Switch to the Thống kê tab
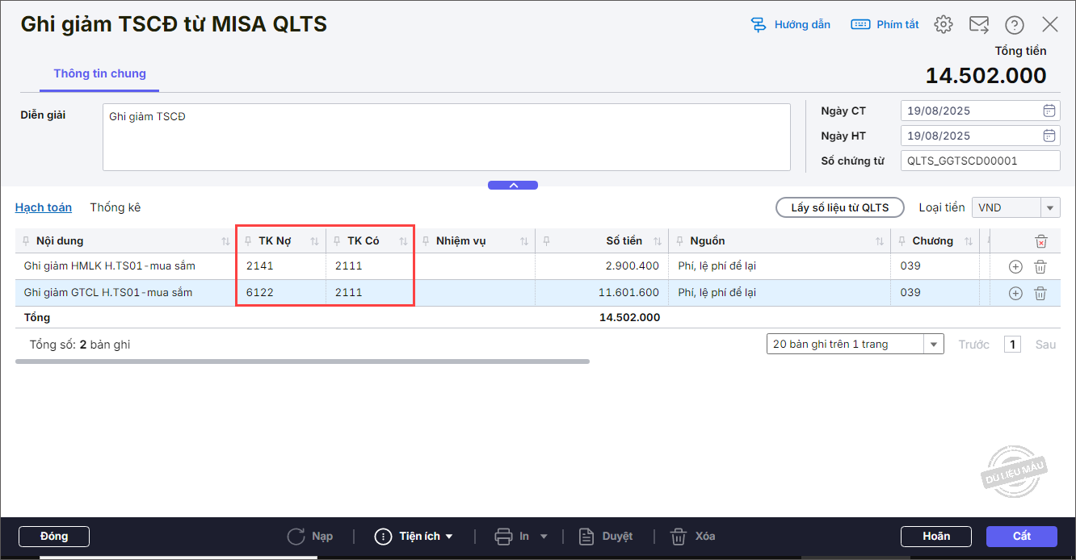 (x=115, y=207)
